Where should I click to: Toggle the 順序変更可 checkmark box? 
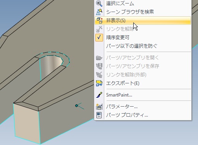click(99, 38)
